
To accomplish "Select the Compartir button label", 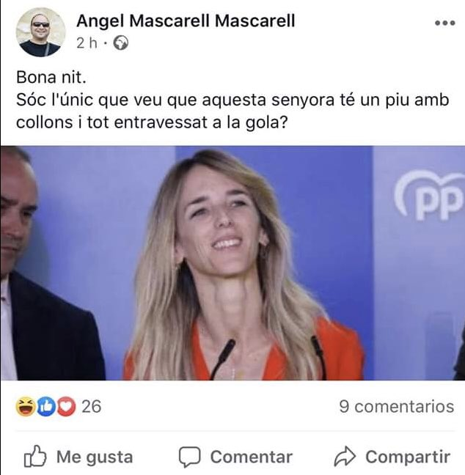I will pos(408,457).
